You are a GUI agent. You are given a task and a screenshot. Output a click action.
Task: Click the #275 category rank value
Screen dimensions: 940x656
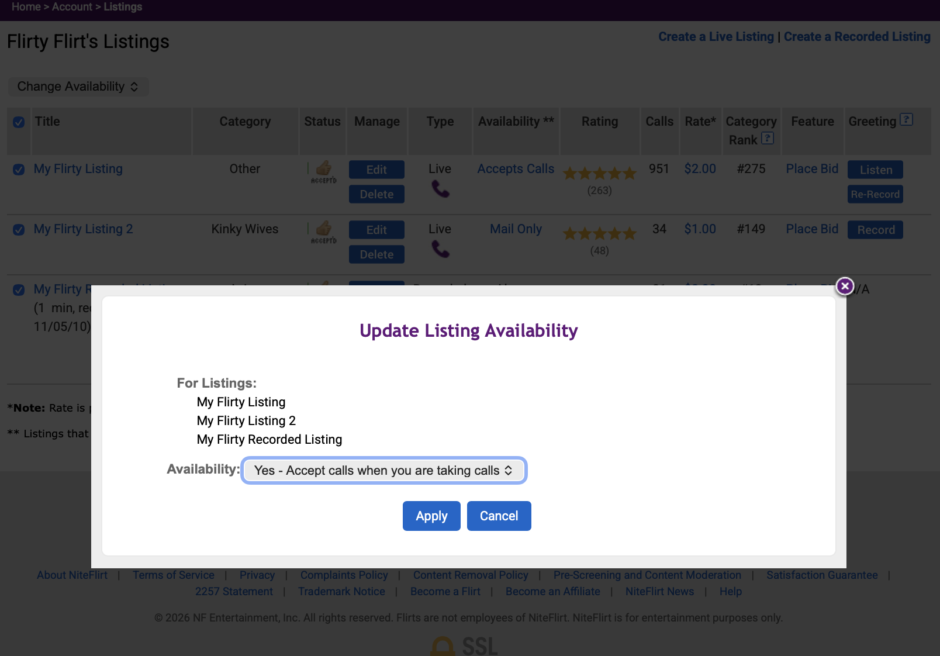tap(751, 169)
